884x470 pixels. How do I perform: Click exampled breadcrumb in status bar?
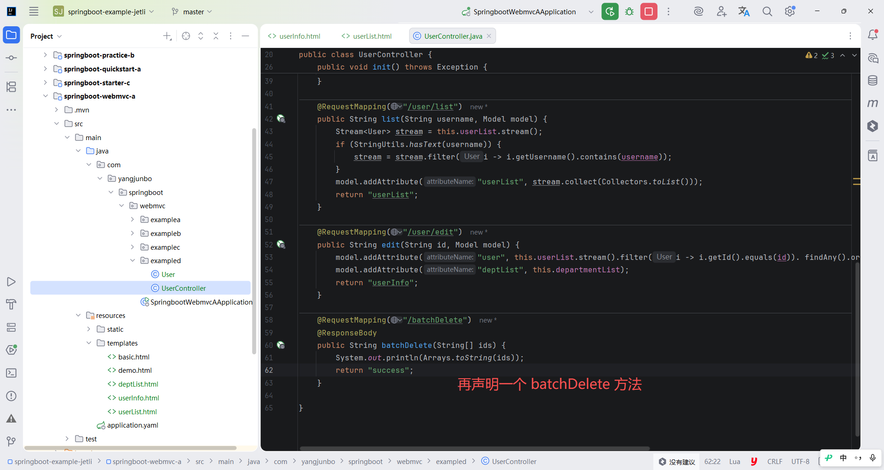(x=451, y=461)
